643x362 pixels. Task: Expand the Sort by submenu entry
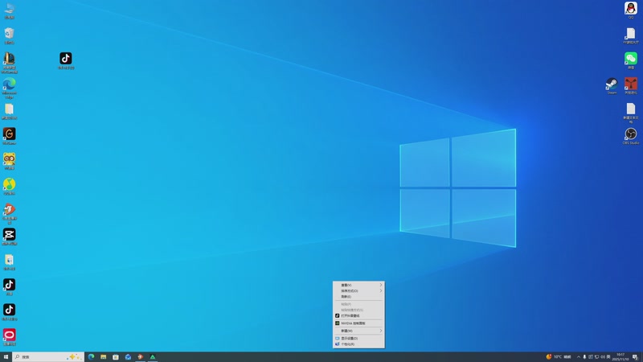click(x=358, y=290)
